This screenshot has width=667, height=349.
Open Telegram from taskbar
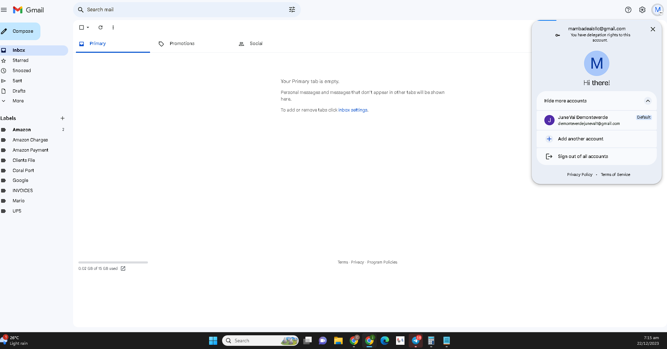coord(416,341)
